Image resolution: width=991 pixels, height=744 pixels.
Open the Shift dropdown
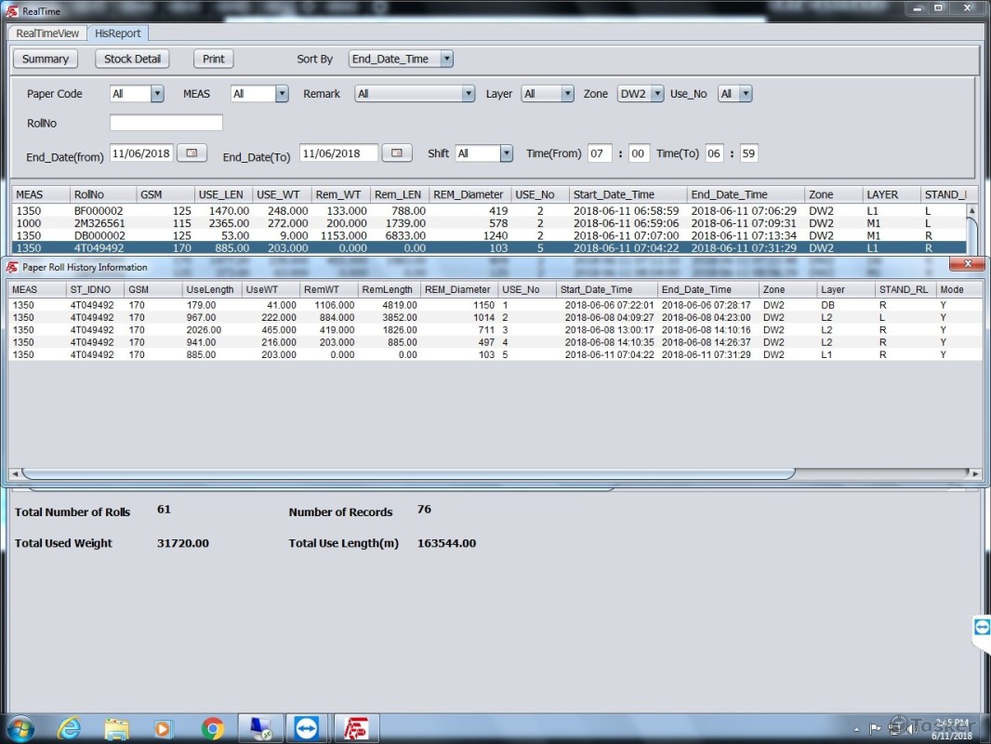click(506, 153)
